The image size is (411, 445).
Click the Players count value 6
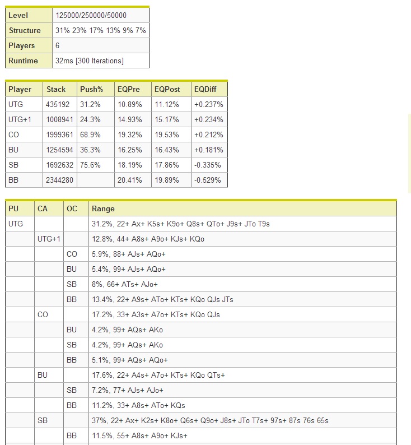point(58,45)
